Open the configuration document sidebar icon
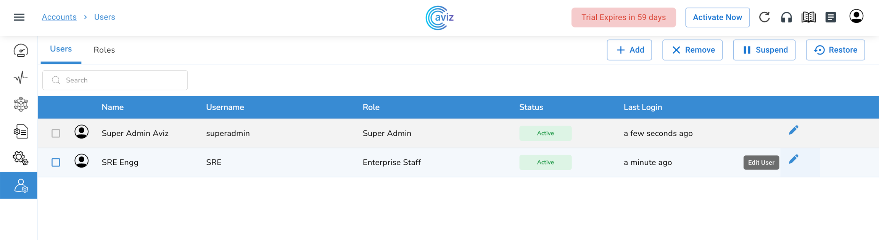The image size is (879, 240). (x=21, y=132)
